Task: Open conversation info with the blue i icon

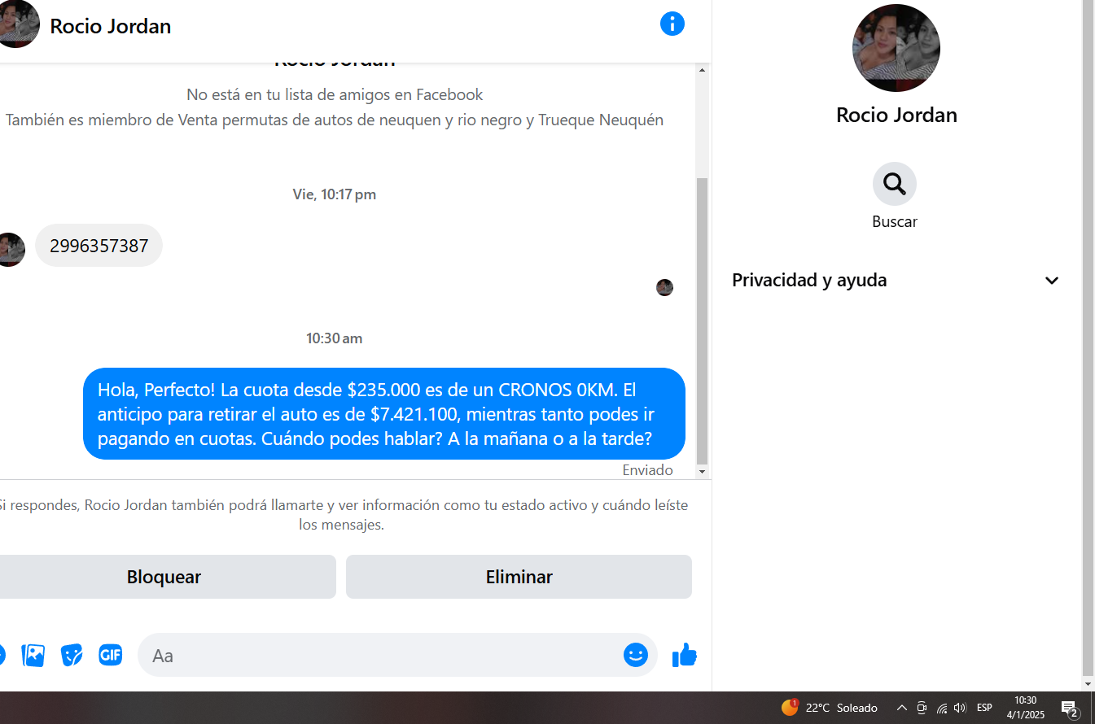Action: click(x=672, y=24)
